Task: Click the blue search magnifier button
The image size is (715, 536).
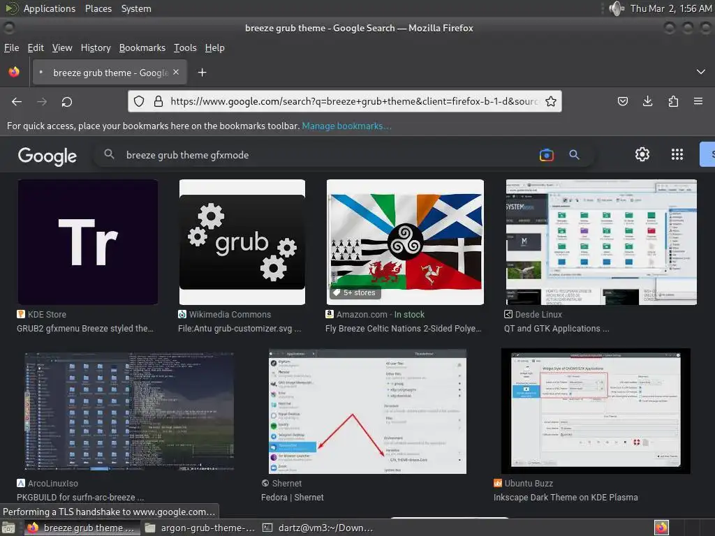Action: tap(574, 155)
